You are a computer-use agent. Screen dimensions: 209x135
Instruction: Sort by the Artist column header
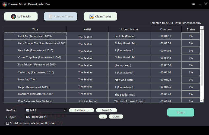(87, 29)
